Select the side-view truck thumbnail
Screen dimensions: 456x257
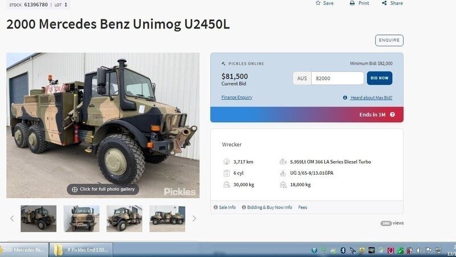point(167,219)
